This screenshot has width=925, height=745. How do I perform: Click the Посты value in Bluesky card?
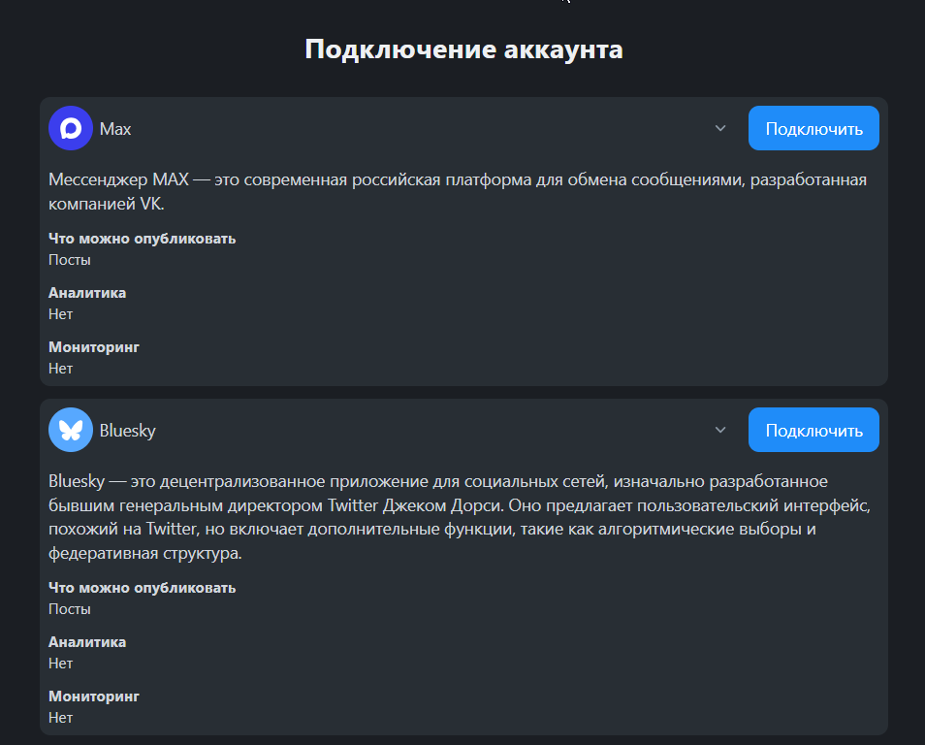[x=70, y=609]
